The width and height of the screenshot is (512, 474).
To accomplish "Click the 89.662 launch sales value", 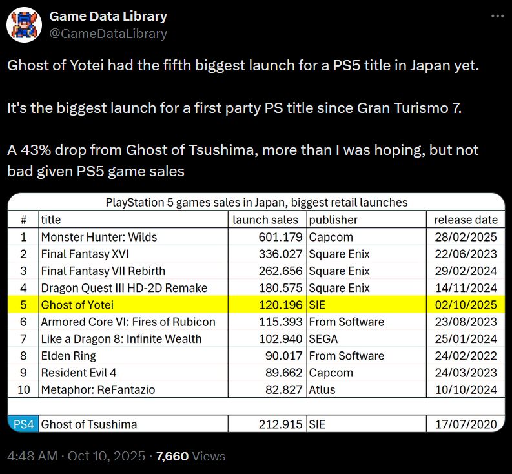I will point(283,373).
